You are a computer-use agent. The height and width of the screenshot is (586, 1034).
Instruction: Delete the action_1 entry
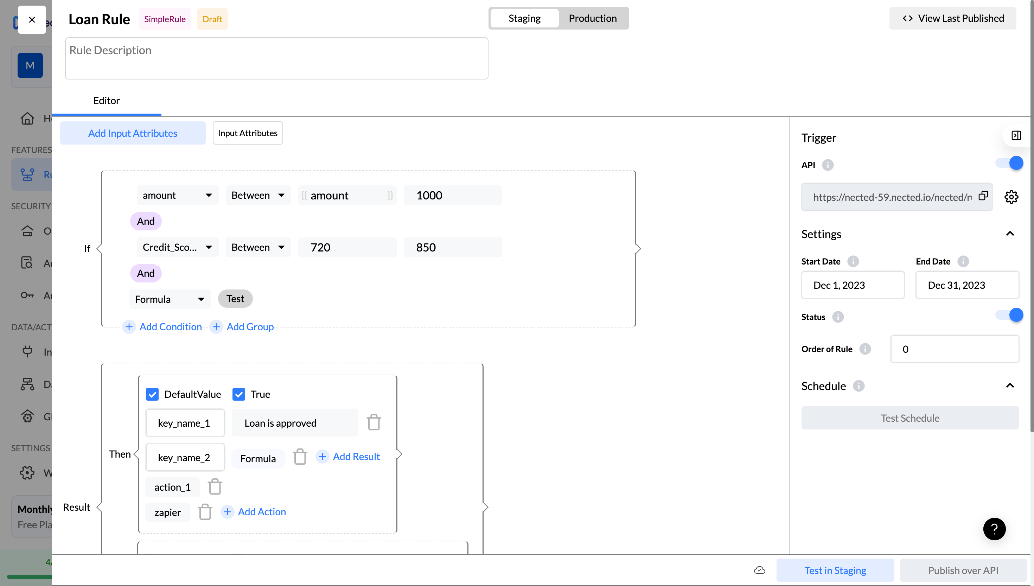pos(215,487)
